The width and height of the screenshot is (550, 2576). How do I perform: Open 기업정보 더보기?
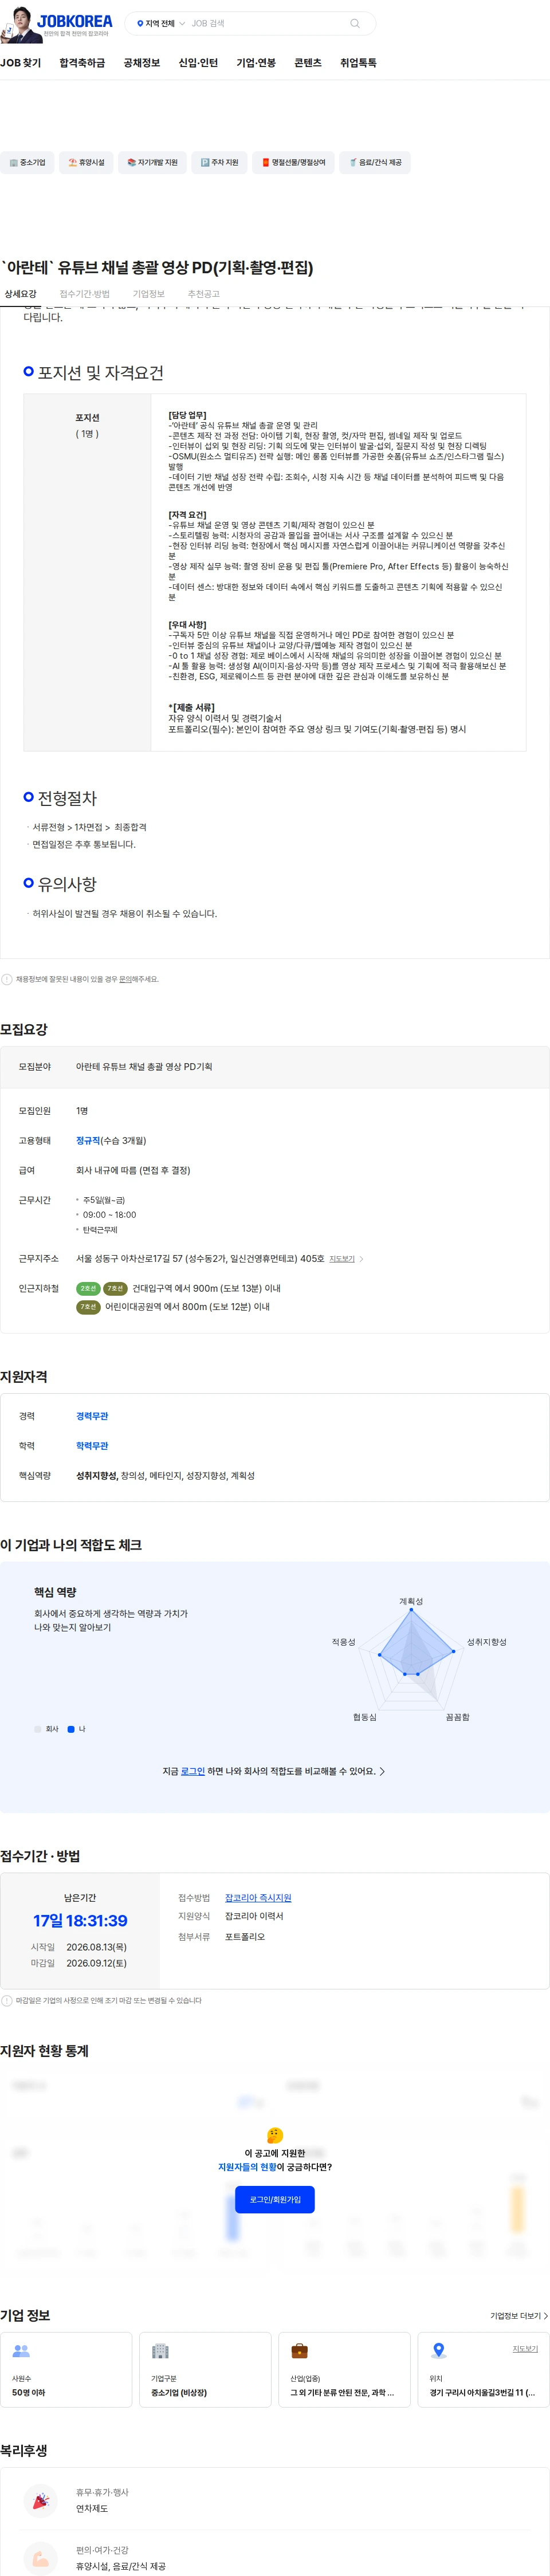(x=519, y=2315)
